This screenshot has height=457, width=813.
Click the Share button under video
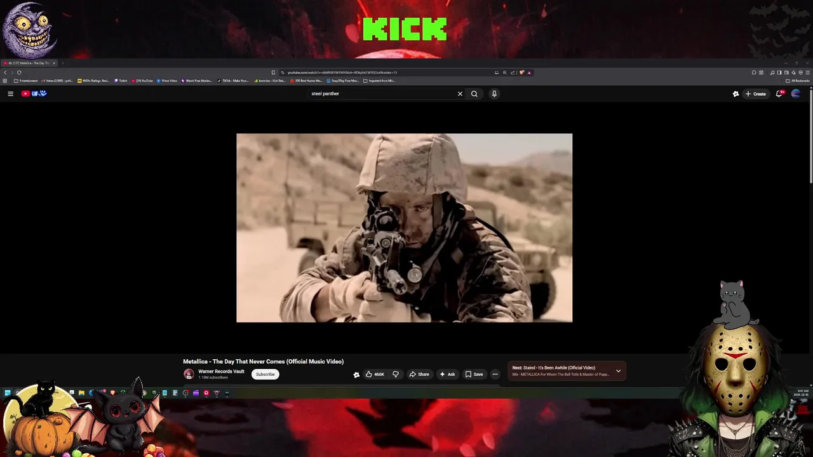coord(419,374)
